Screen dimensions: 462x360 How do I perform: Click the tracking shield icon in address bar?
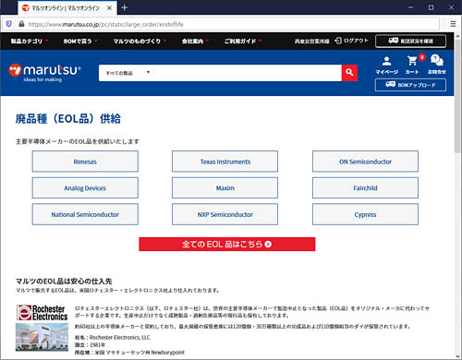click(9, 24)
